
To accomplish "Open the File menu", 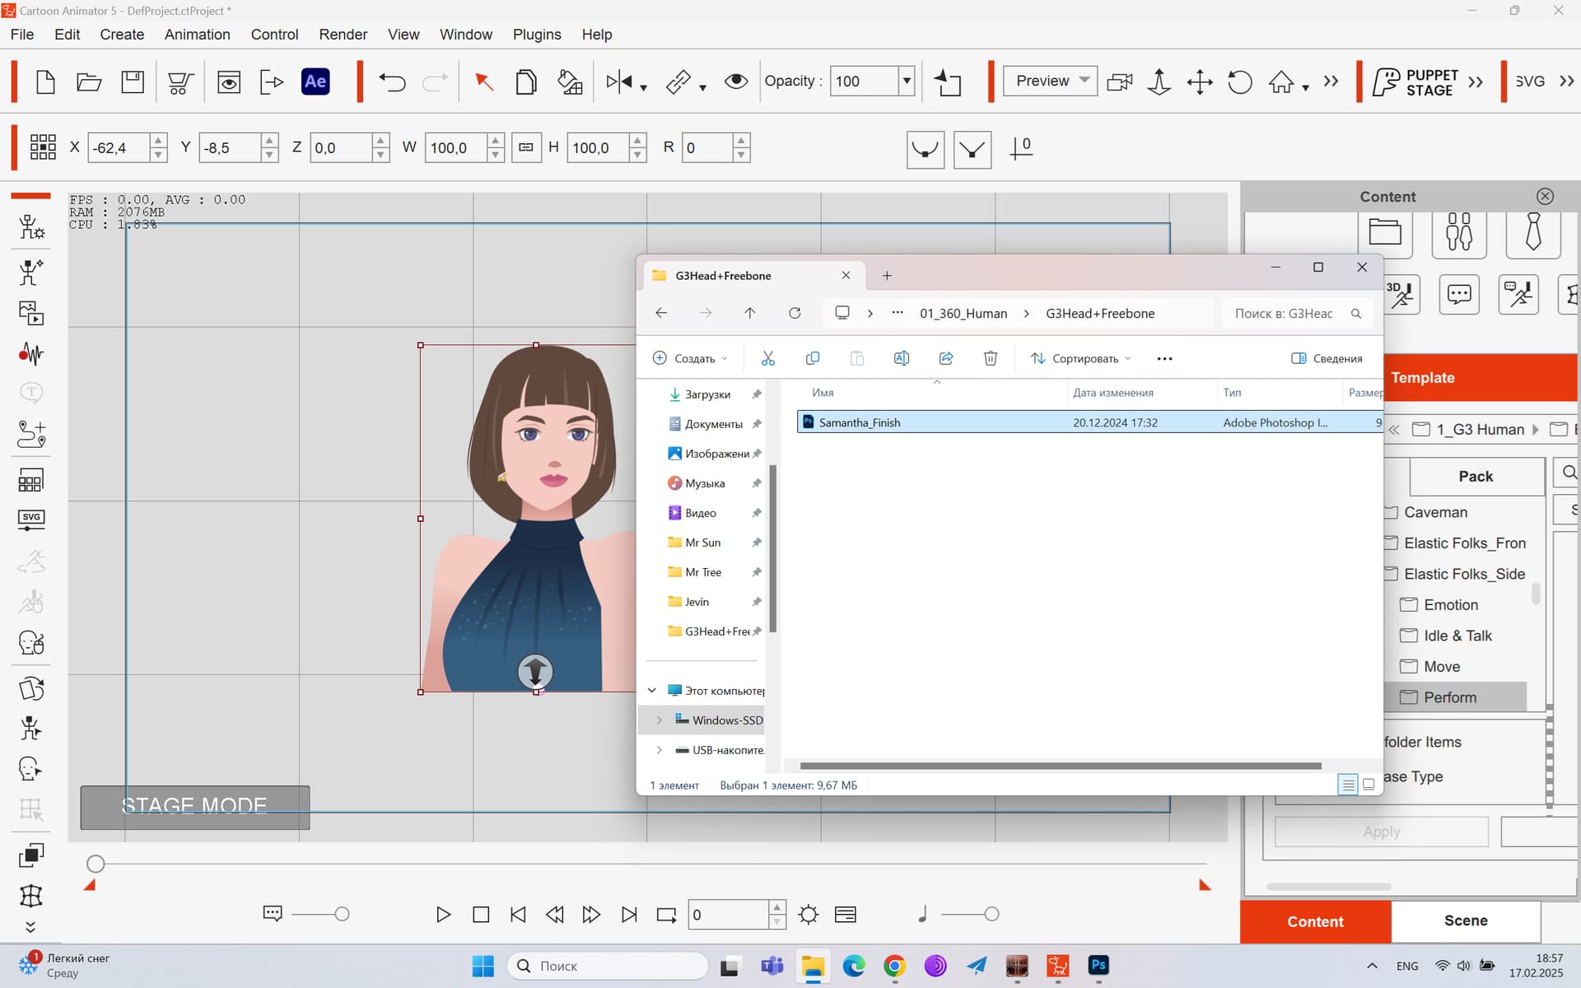I will pos(22,35).
